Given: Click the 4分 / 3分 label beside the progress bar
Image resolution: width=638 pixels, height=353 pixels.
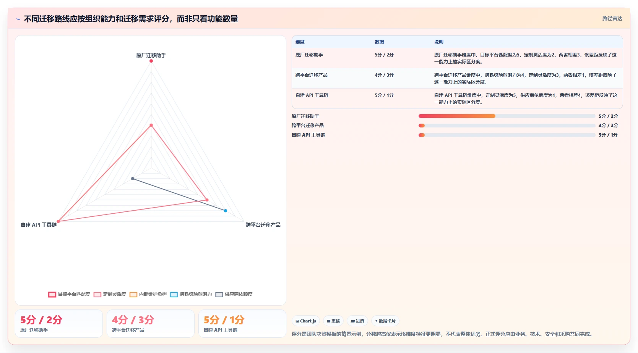Looking at the screenshot, I should [608, 126].
